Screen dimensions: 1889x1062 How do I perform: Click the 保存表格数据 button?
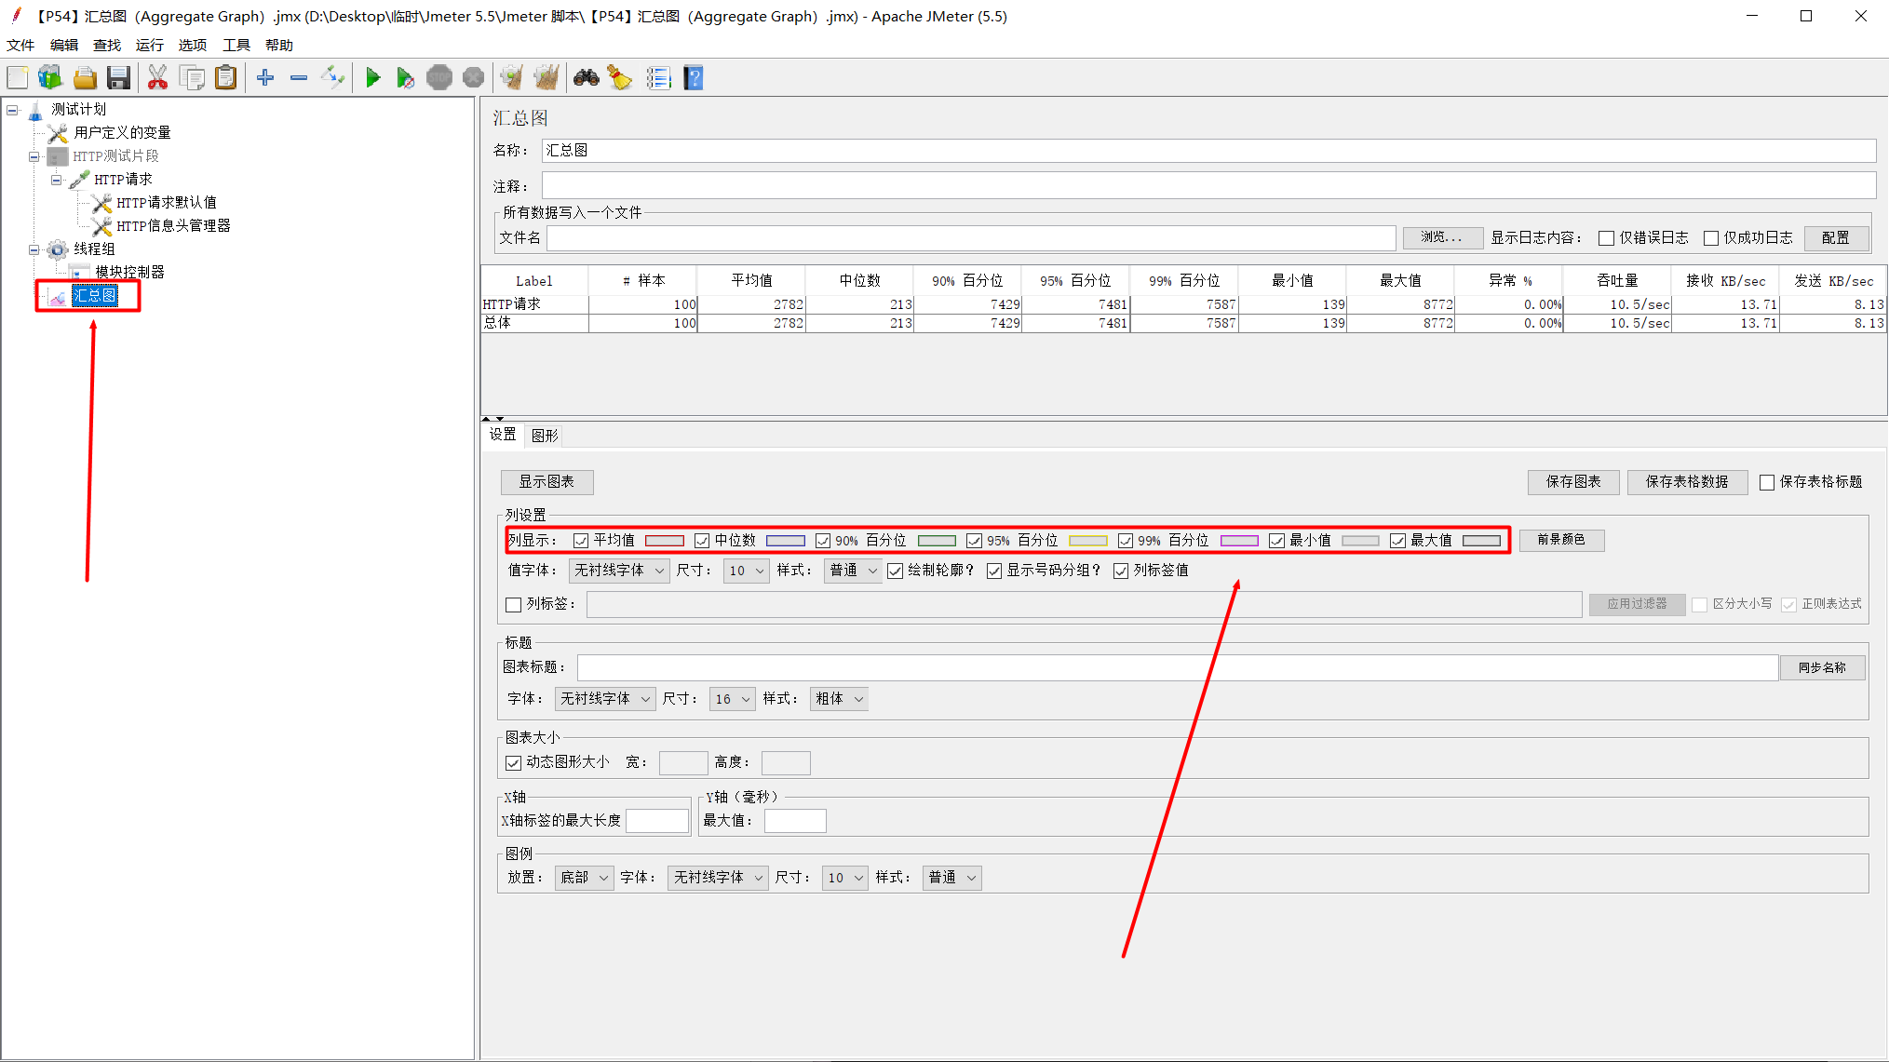pyautogui.click(x=1686, y=482)
